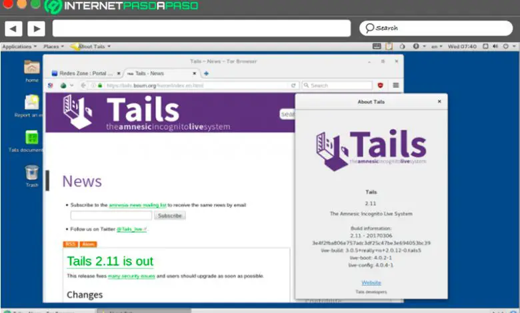Click the outer frame Search field
This screenshot has width=520, height=313.
pyautogui.click(x=436, y=28)
